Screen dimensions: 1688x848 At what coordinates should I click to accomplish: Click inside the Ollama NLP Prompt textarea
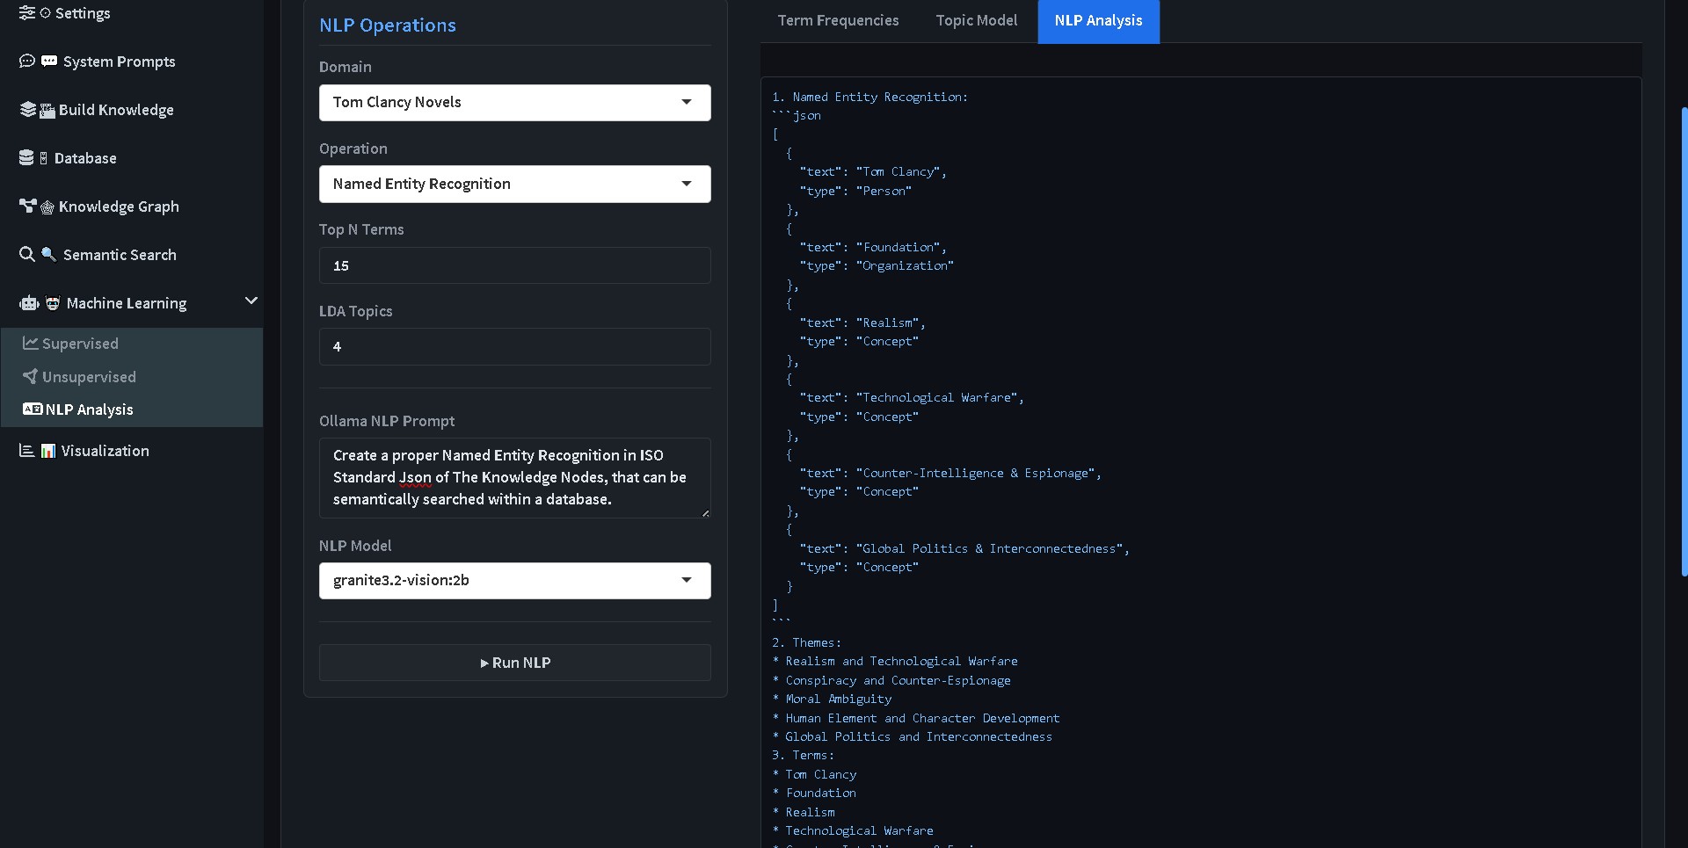[x=515, y=478]
